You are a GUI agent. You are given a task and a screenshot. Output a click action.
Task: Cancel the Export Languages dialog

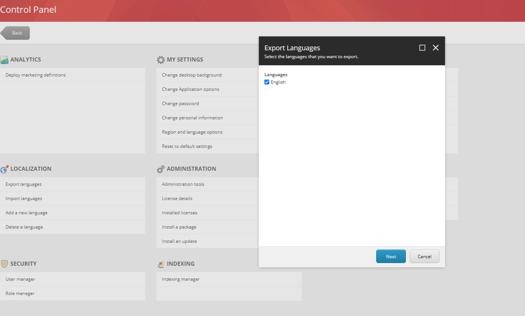point(424,256)
